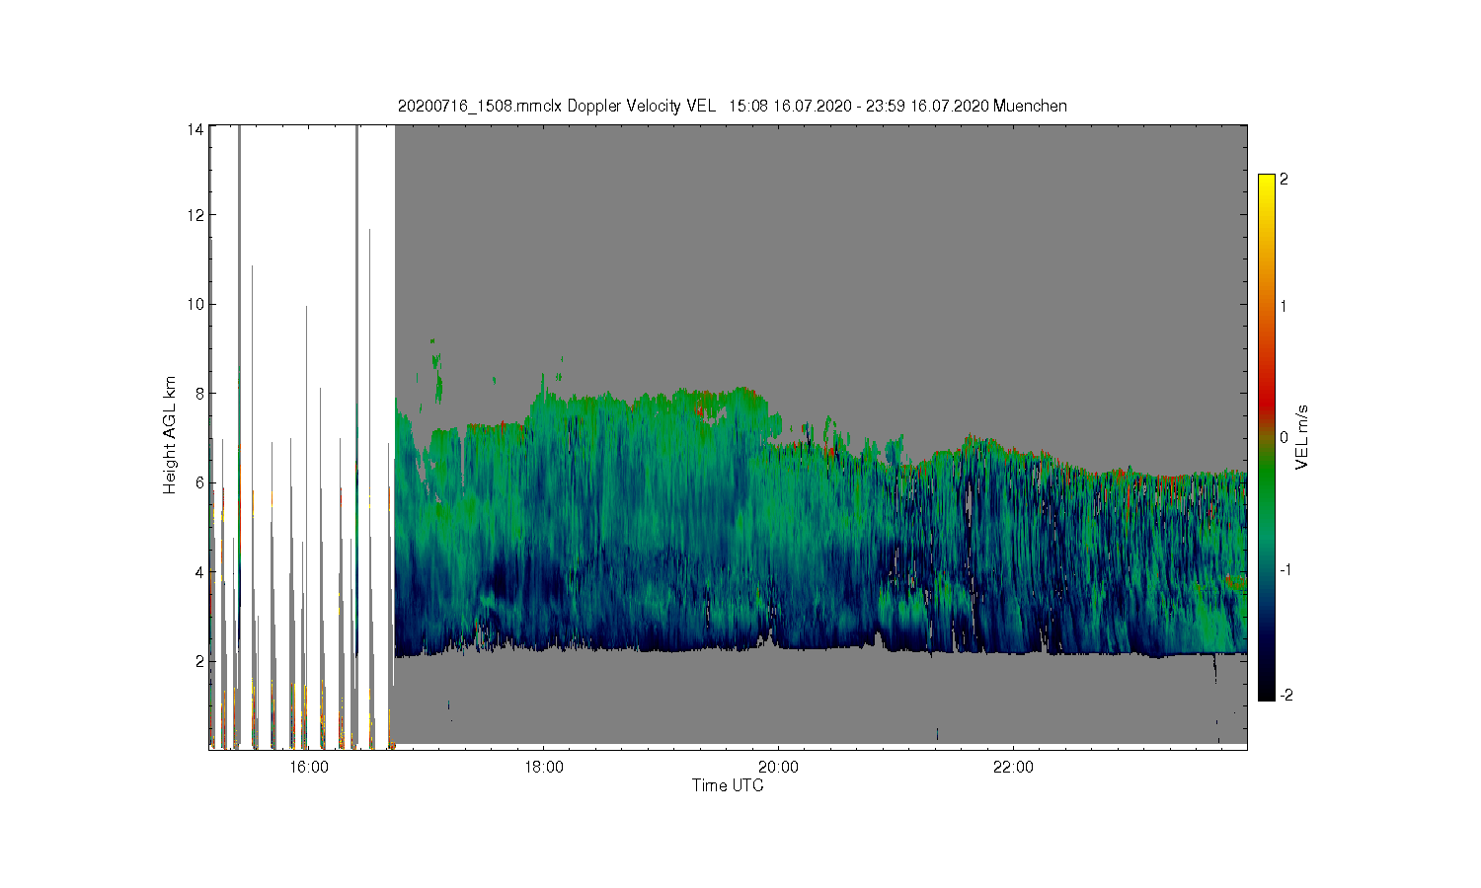Viewport: 1481px width, 888px height.
Task: Click the 2 km height tick label
Action: [199, 661]
